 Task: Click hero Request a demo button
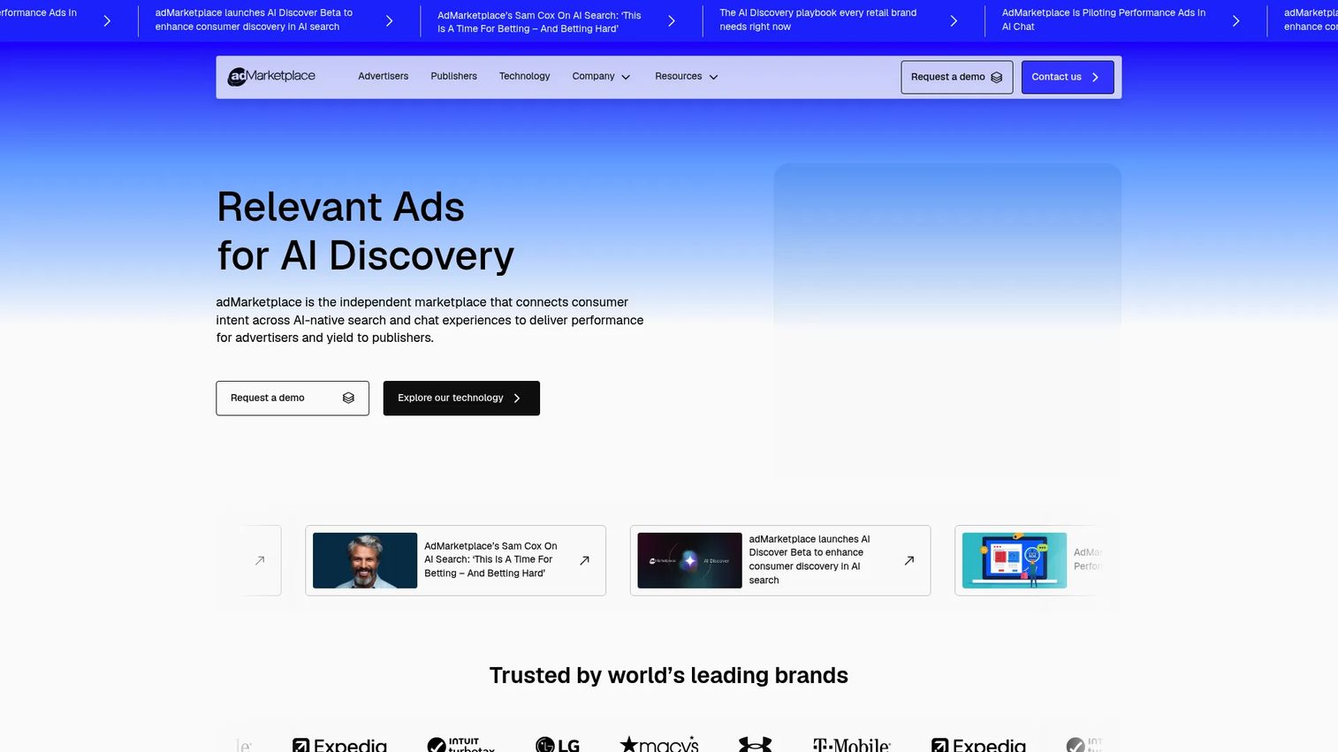(292, 398)
